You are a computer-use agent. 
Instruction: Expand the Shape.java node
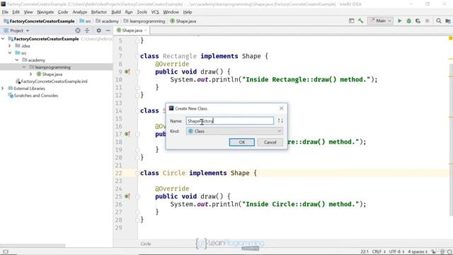tap(30, 74)
